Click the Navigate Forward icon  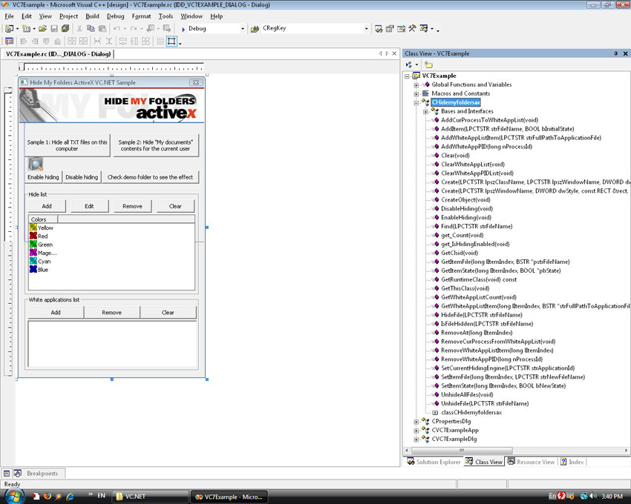[166, 29]
